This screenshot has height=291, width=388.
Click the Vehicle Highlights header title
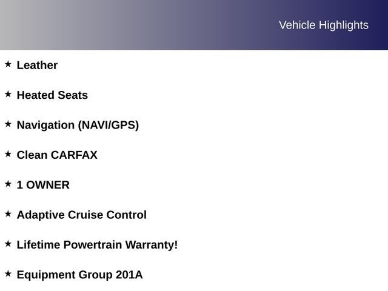click(323, 25)
